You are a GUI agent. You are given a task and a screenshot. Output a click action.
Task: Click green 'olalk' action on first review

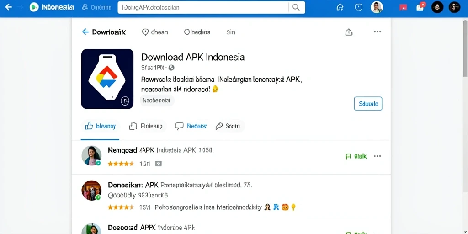pyautogui.click(x=356, y=156)
